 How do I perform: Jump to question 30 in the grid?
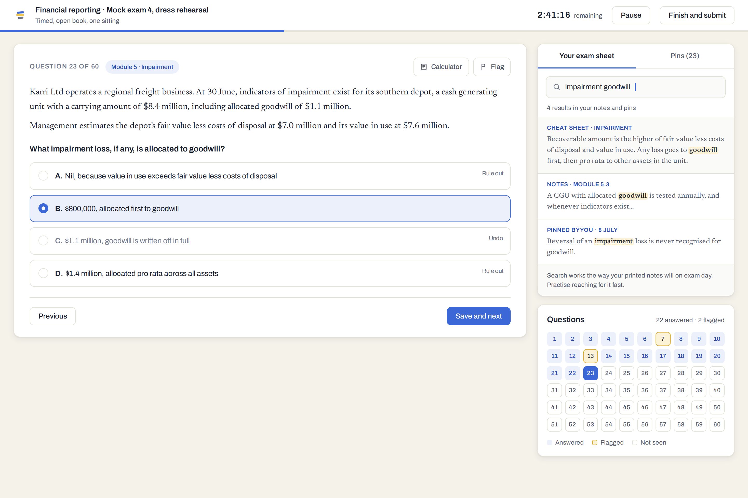tap(717, 373)
